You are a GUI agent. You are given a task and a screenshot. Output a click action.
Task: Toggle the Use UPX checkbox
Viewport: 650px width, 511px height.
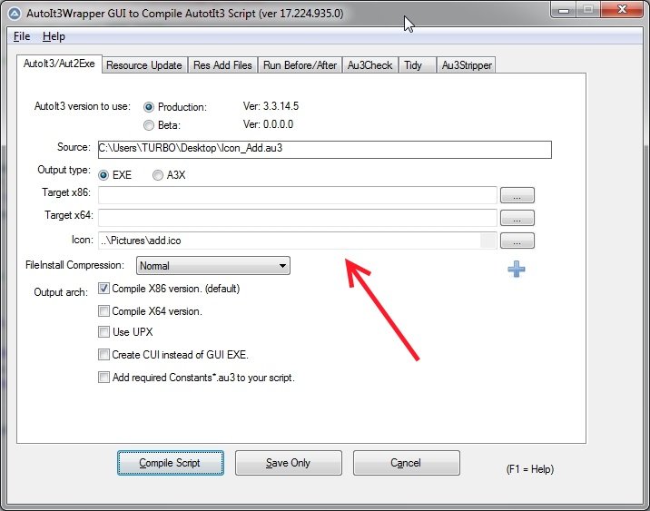(x=103, y=332)
